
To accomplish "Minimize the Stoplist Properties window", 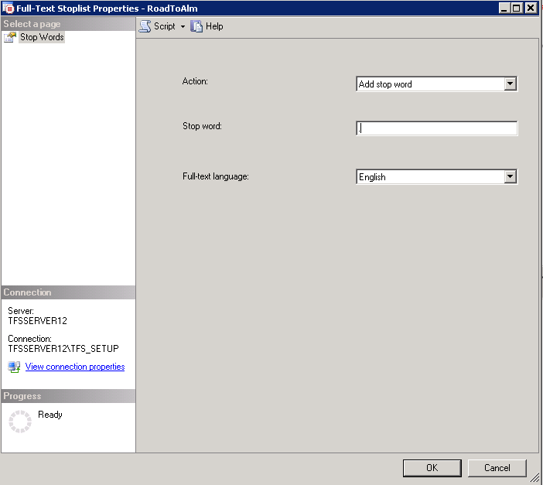I will [x=504, y=8].
